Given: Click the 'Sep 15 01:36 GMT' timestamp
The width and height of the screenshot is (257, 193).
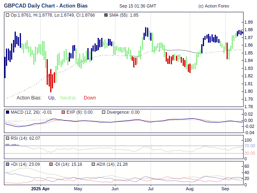Looking at the screenshot, I should click(x=137, y=6).
